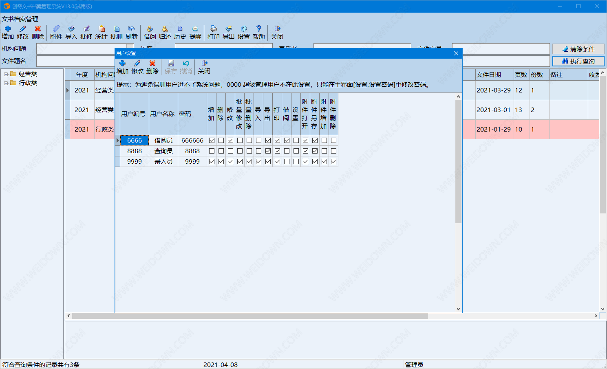This screenshot has width=607, height=369.
Task: Close the 用户设置 dialog with X
Action: coord(456,53)
